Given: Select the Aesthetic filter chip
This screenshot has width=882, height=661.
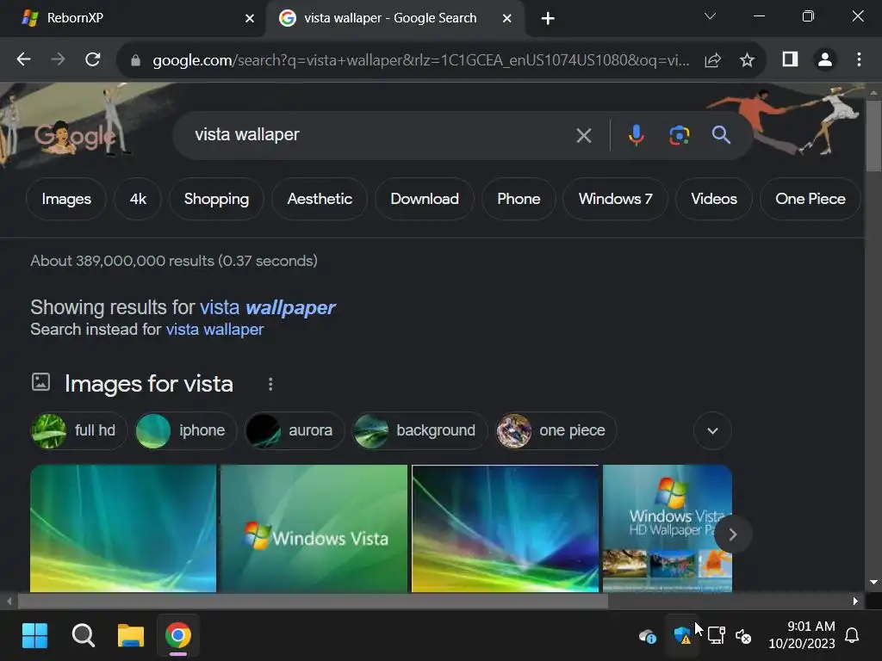Looking at the screenshot, I should [320, 199].
